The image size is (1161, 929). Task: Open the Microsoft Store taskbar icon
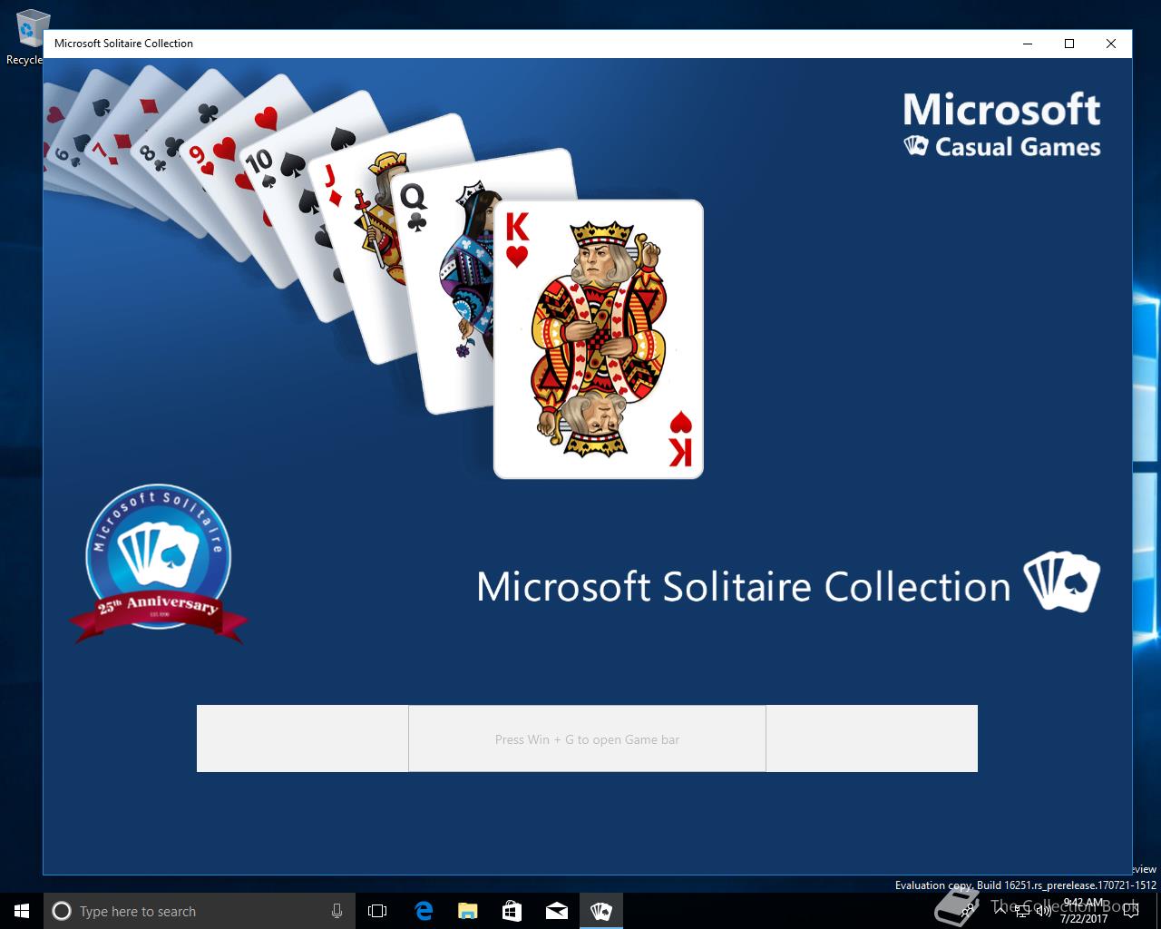pyautogui.click(x=512, y=911)
